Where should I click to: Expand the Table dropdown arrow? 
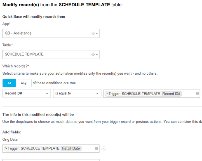click(x=97, y=54)
